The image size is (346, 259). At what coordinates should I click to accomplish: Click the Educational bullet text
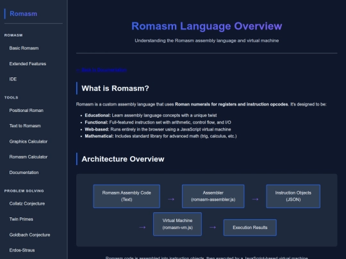[x=151, y=115]
